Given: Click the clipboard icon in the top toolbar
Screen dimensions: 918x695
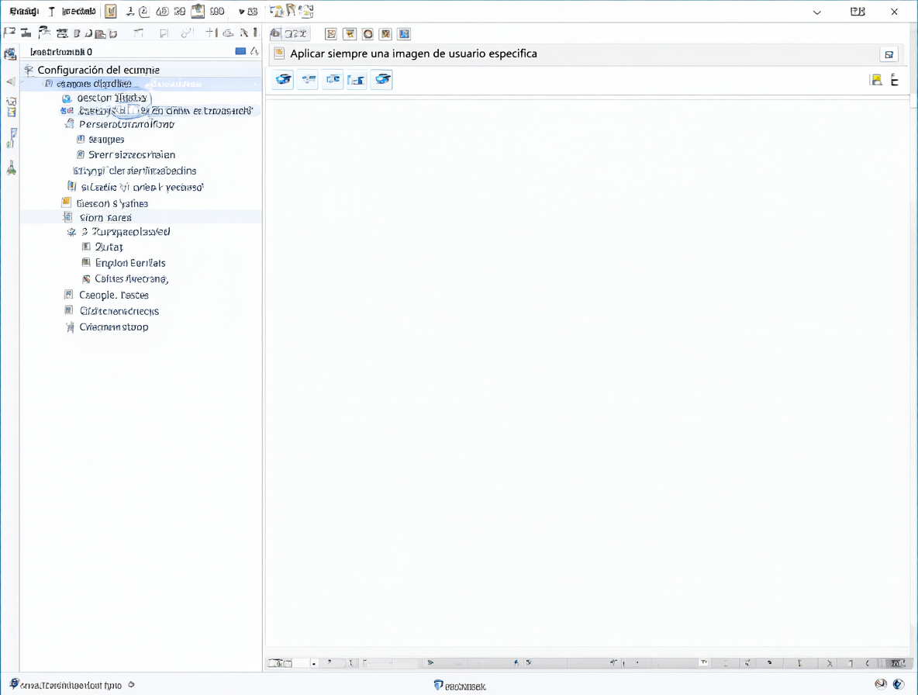Looking at the screenshot, I should [x=198, y=11].
